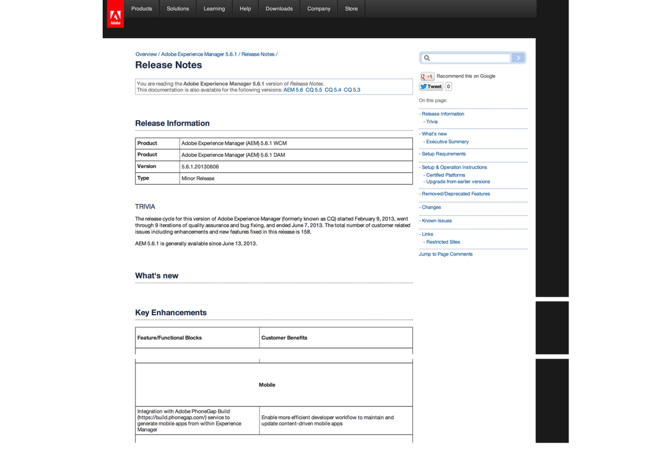672x467 pixels.
Task: Open the Solutions menu
Action: coord(178,9)
